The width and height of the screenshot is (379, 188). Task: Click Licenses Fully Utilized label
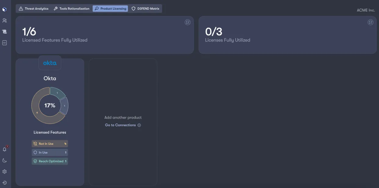[228, 40]
